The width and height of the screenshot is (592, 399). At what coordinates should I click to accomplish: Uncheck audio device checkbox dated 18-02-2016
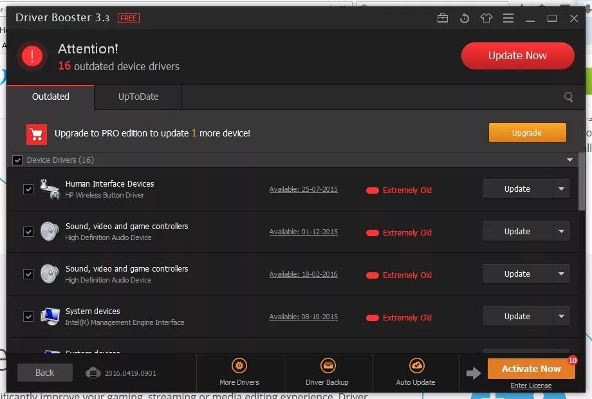click(28, 274)
